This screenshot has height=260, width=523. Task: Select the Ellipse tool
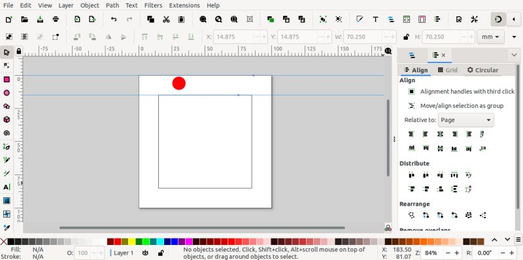pos(7,93)
